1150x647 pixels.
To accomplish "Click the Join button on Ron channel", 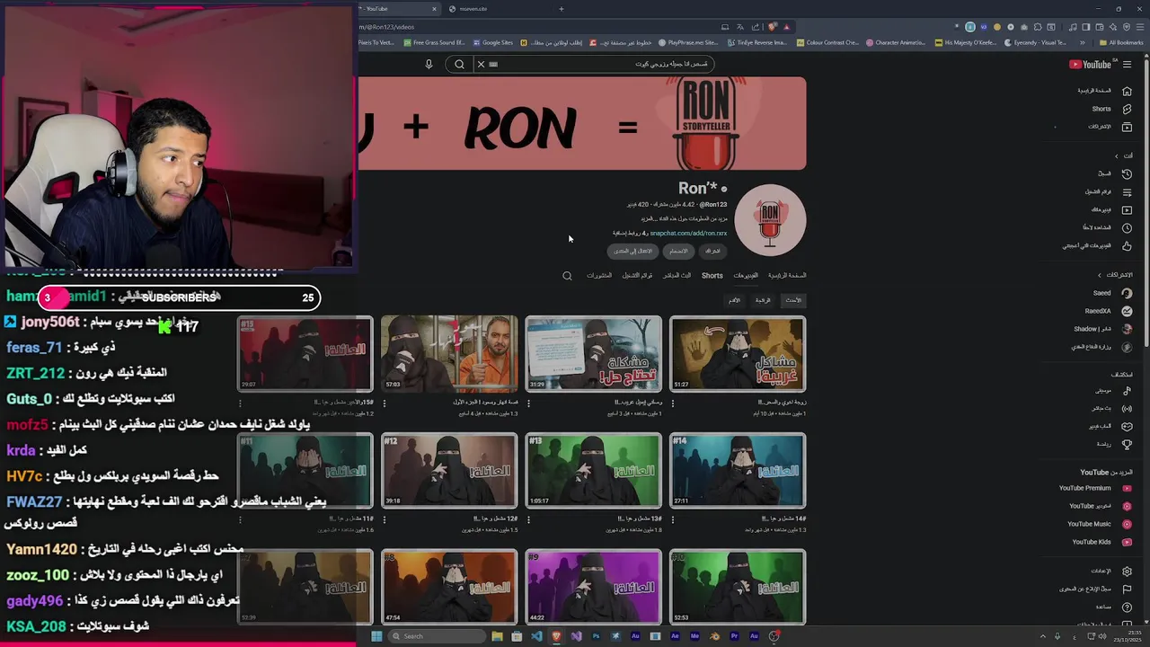I will (678, 251).
